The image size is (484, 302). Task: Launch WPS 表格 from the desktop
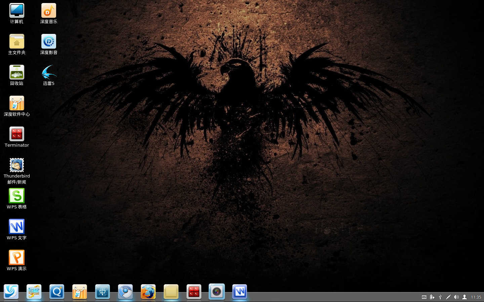pos(16,199)
